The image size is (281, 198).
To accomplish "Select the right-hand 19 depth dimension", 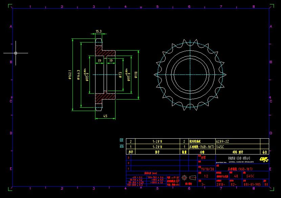I will [x=111, y=61].
